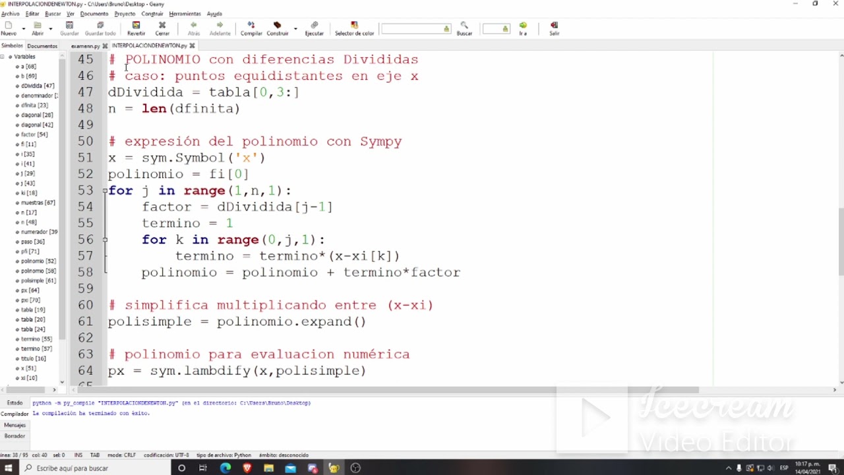Select symbol polisimple [61] in the tree
This screenshot has height=475, width=844.
[x=38, y=280]
